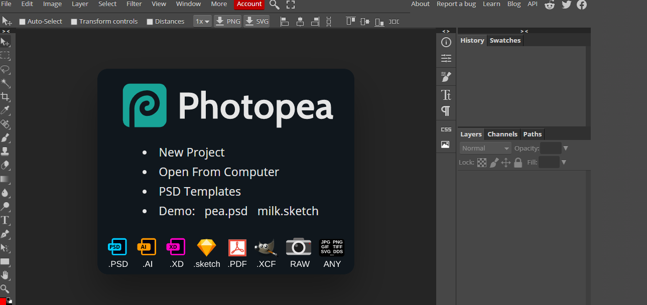Toggle lock all padlock icon

(x=518, y=163)
